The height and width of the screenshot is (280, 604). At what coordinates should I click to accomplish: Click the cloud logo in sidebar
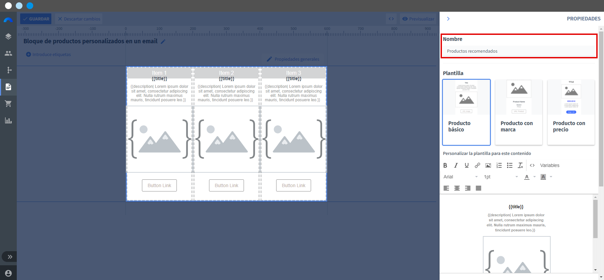point(8,20)
